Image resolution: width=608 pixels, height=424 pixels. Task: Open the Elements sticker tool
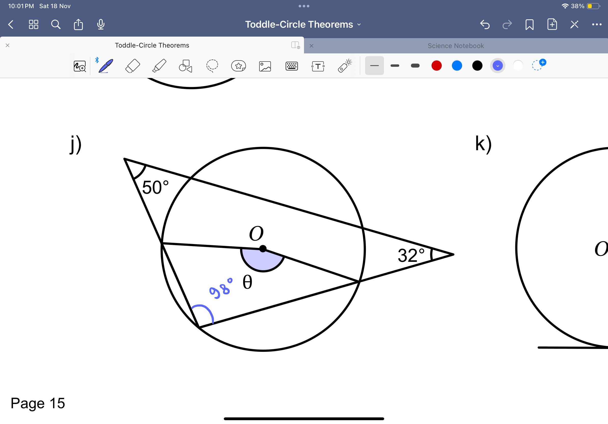(x=239, y=66)
